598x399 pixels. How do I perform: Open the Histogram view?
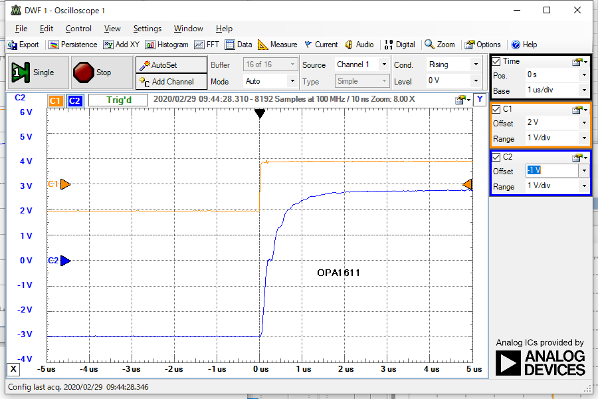167,45
